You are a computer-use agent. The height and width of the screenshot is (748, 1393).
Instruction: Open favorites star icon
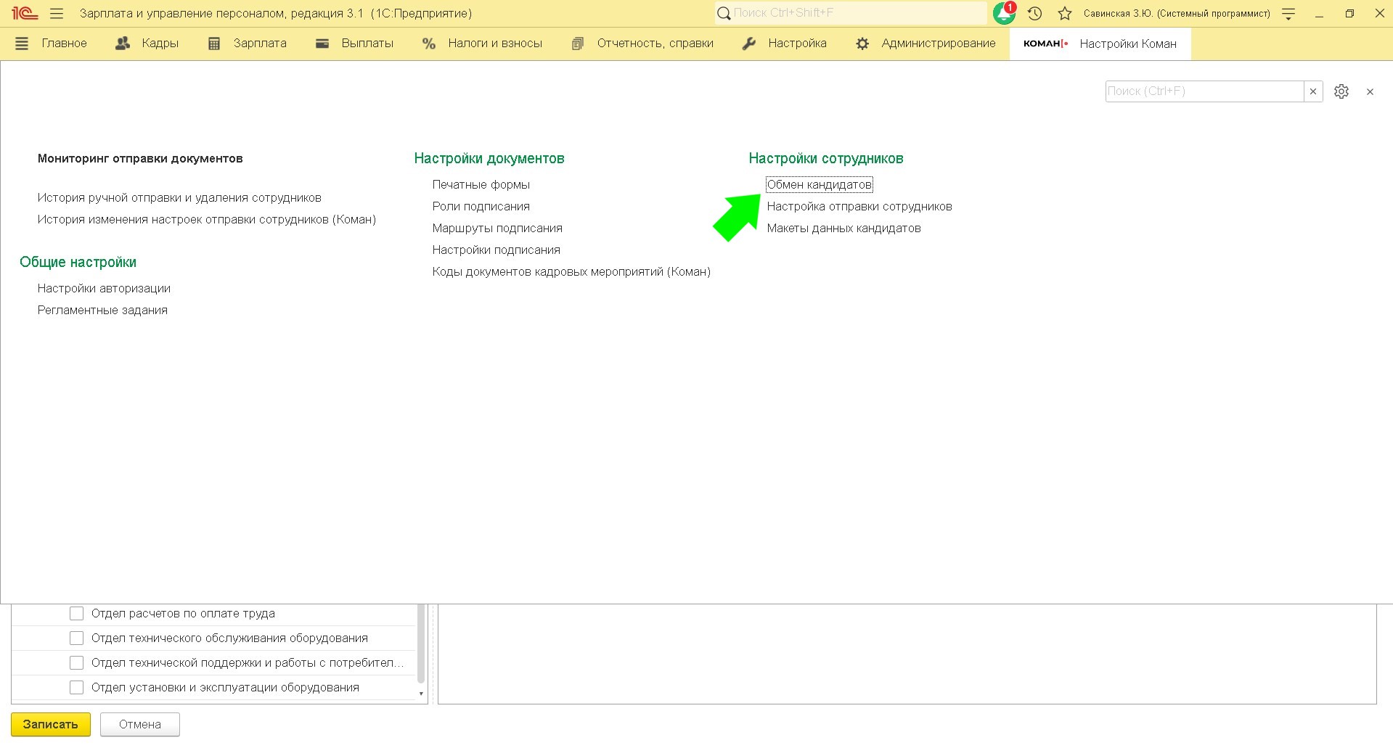[1065, 14]
